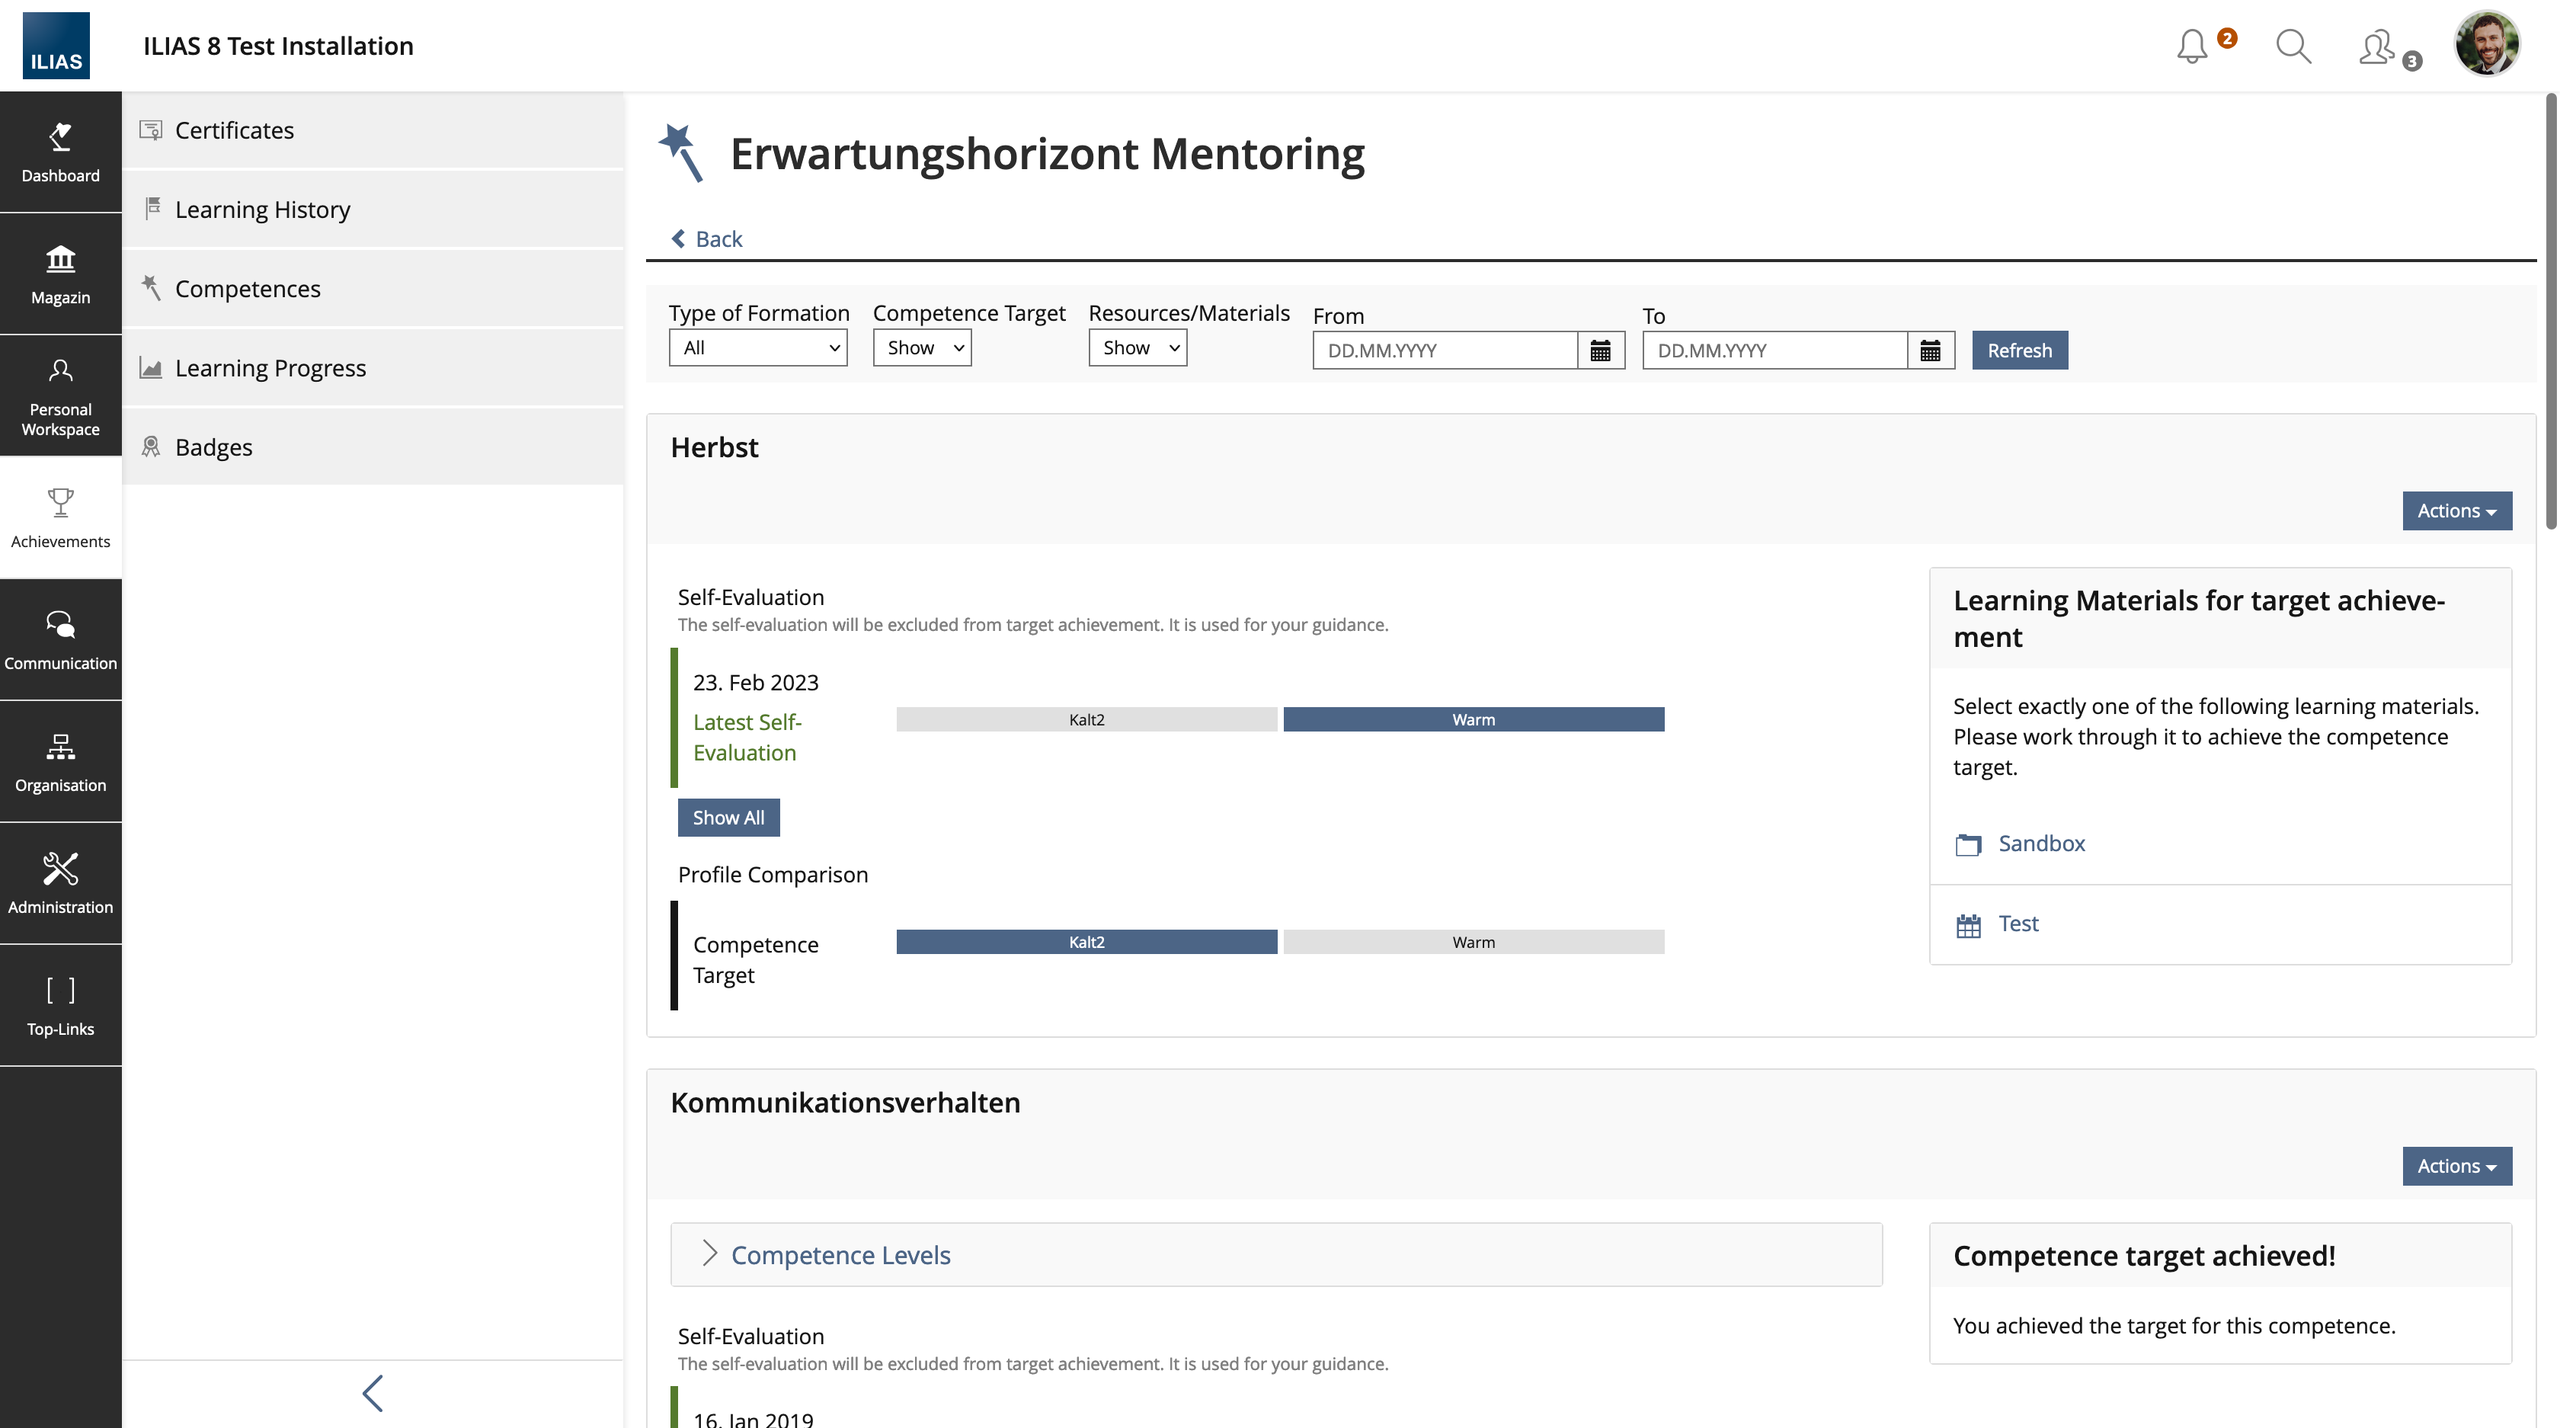Select Badges in the submenu
Viewport: 2560px width, 1428px height.
point(213,447)
